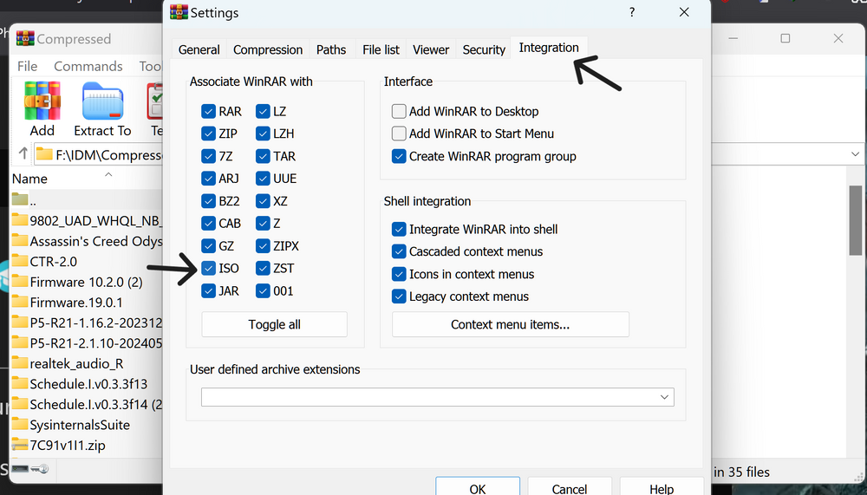The image size is (867, 495).
Task: Toggle the ZIP association checkbox
Action: tap(208, 134)
